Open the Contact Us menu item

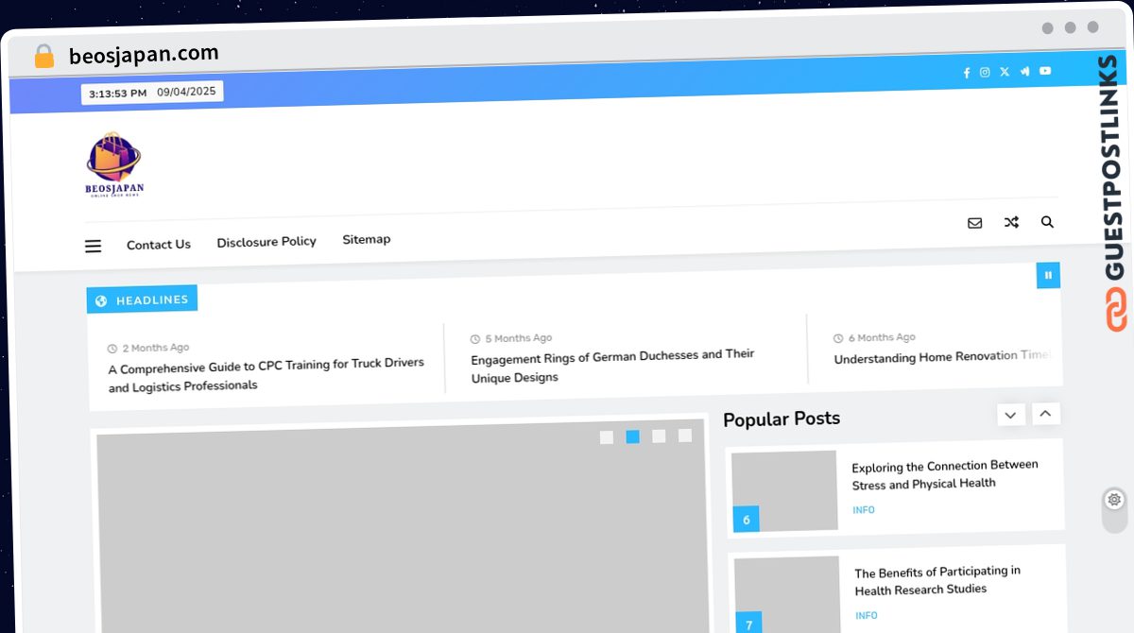pos(159,245)
